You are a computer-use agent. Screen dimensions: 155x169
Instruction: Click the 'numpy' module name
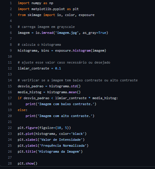tap(36, 3)
